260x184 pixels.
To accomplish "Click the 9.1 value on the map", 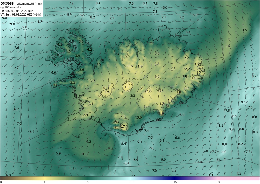I will [x=243, y=102].
